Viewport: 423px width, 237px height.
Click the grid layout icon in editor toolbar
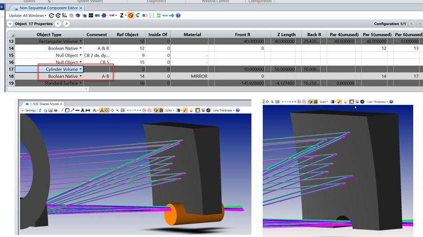(x=91, y=15)
